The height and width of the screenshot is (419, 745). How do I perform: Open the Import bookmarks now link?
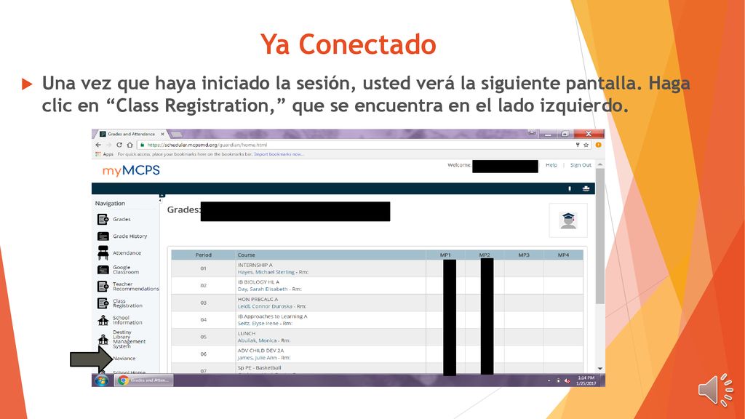(279, 154)
